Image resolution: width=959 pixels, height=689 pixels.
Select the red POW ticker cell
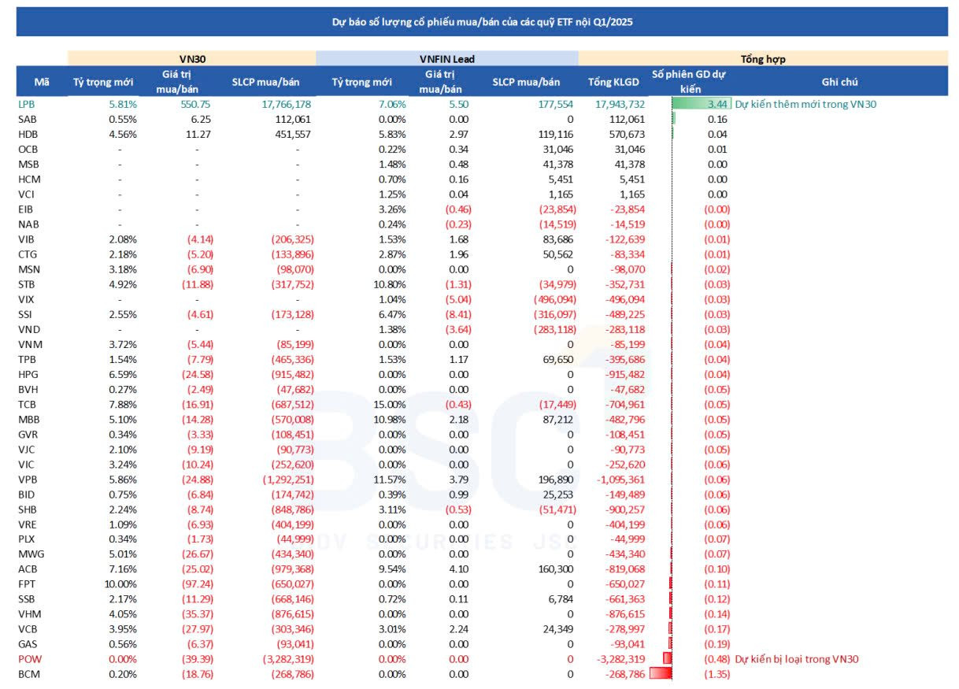(x=28, y=658)
